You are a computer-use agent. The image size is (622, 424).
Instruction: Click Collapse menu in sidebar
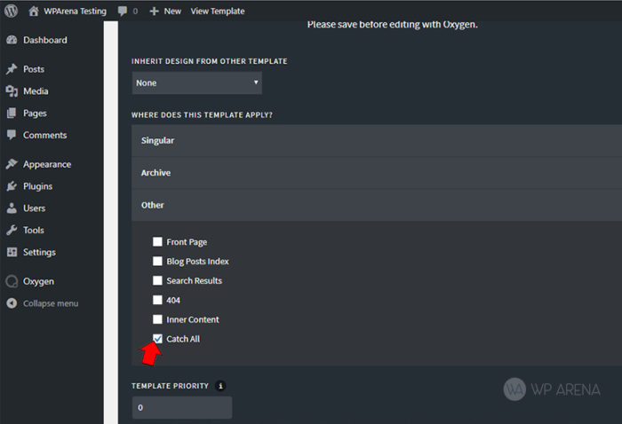pyautogui.click(x=51, y=303)
